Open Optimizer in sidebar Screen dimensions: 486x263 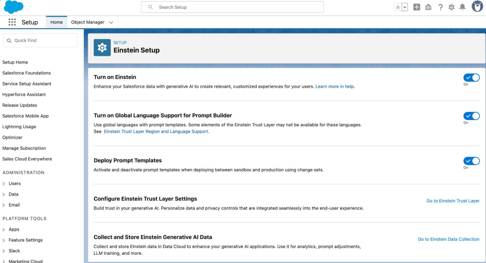pyautogui.click(x=12, y=137)
